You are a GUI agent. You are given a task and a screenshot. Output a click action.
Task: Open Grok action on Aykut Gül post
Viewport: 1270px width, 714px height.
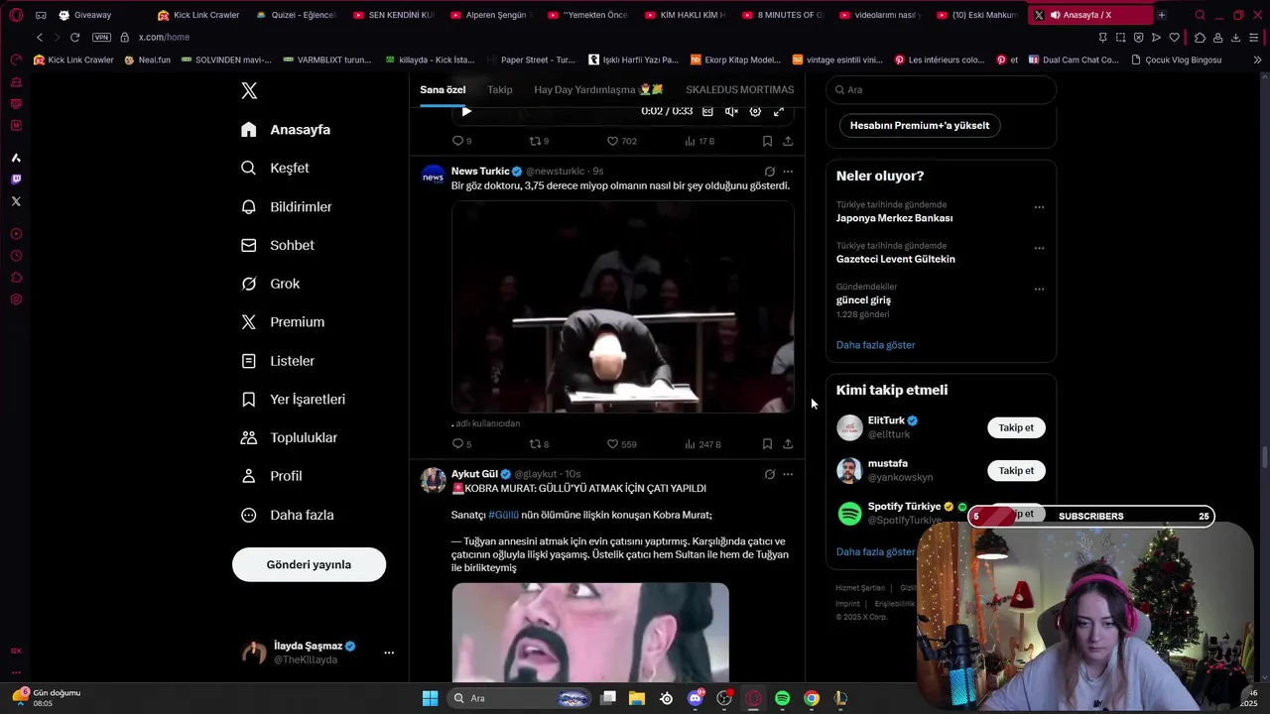pos(769,474)
